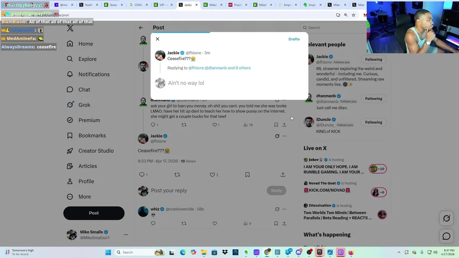Go back using the arrow icon
Image resolution: width=459 pixels, height=258 pixels.
coord(141,28)
